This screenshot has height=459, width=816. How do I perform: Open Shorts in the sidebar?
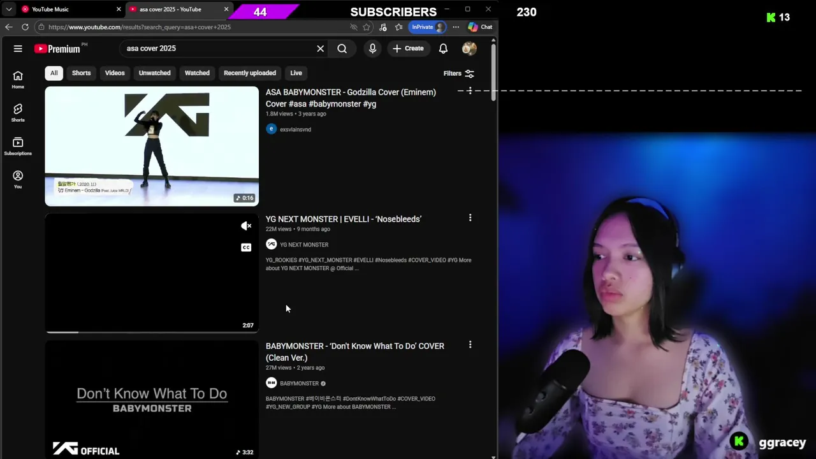[18, 113]
